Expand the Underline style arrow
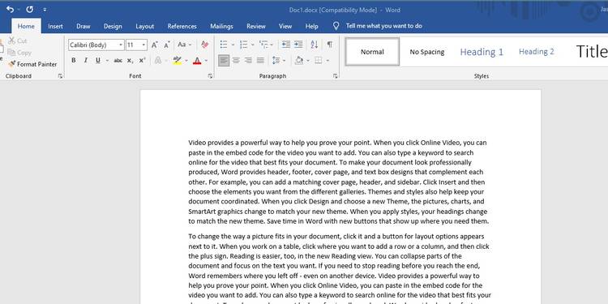Screen dimensions: 608x304 pyautogui.click(x=107, y=61)
